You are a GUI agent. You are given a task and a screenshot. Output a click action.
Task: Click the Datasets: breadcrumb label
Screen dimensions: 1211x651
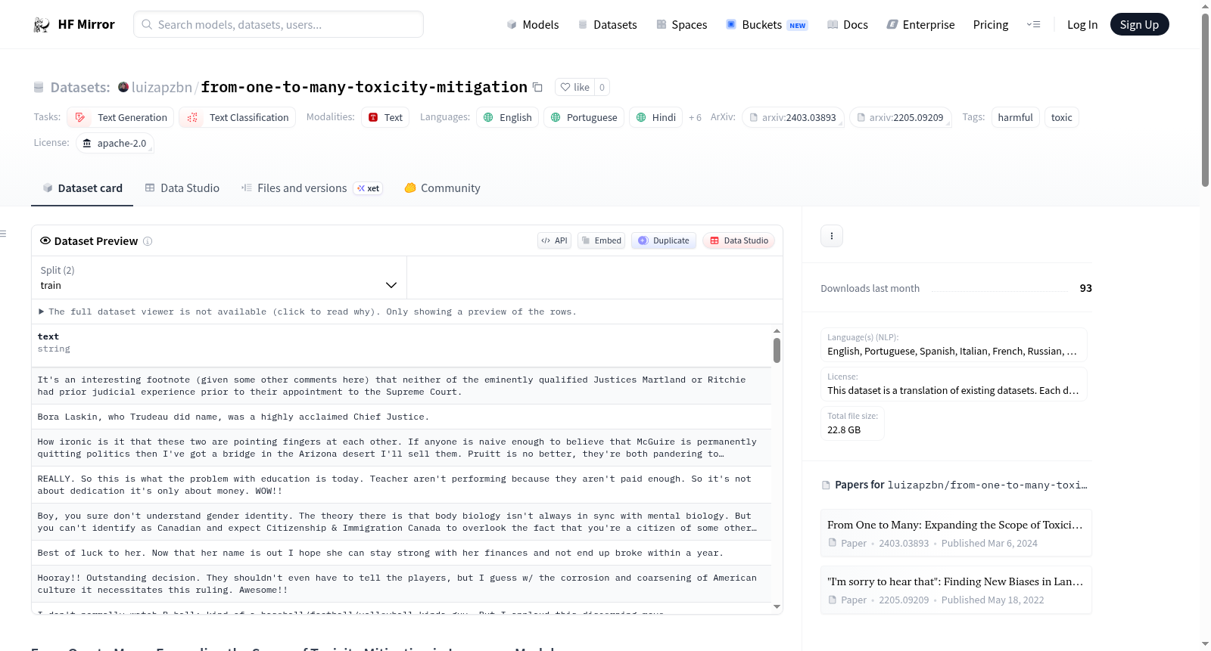(x=80, y=88)
